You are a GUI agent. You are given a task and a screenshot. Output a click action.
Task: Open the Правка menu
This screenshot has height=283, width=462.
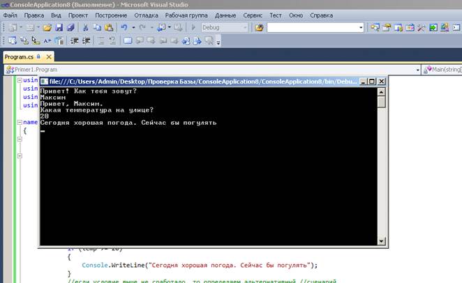[x=34, y=15]
